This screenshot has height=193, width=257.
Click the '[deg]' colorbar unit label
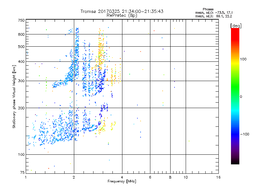point(236,26)
